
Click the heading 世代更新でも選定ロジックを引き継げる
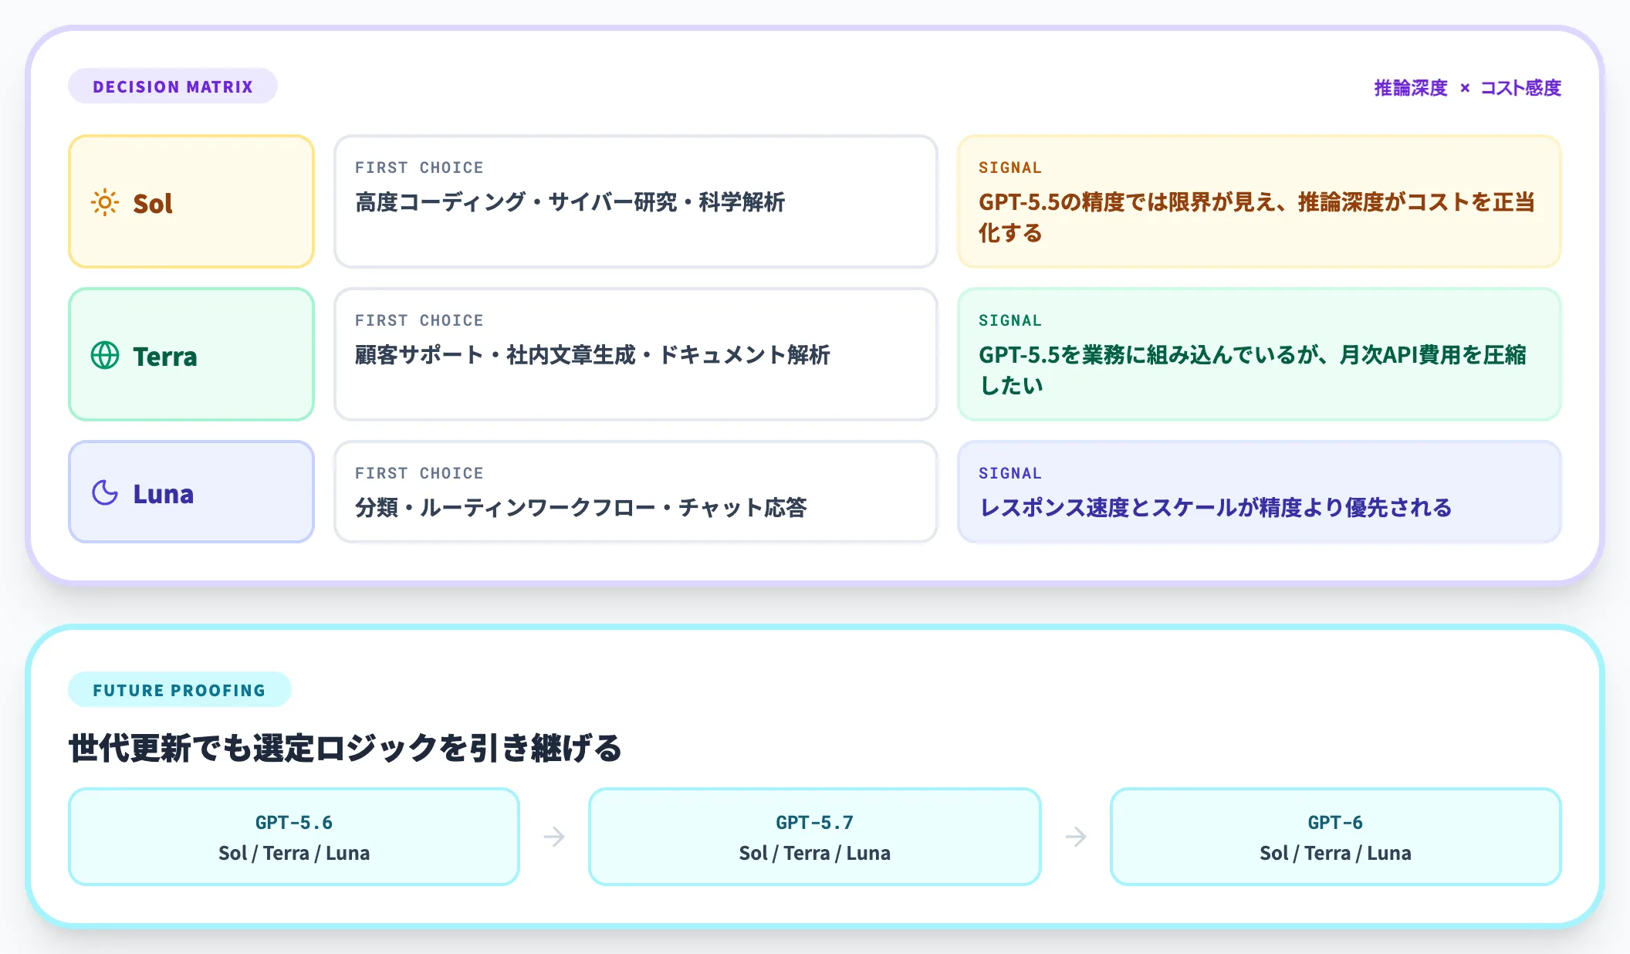[345, 748]
